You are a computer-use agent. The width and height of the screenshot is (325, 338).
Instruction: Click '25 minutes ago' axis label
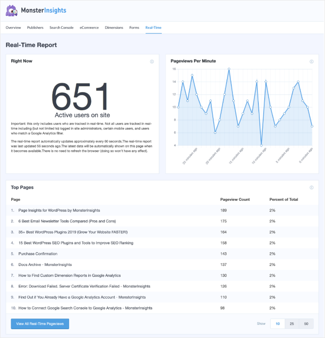(x=190, y=156)
